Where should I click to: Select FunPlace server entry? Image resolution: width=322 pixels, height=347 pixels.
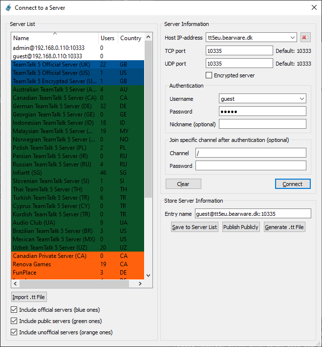[x=78, y=273]
